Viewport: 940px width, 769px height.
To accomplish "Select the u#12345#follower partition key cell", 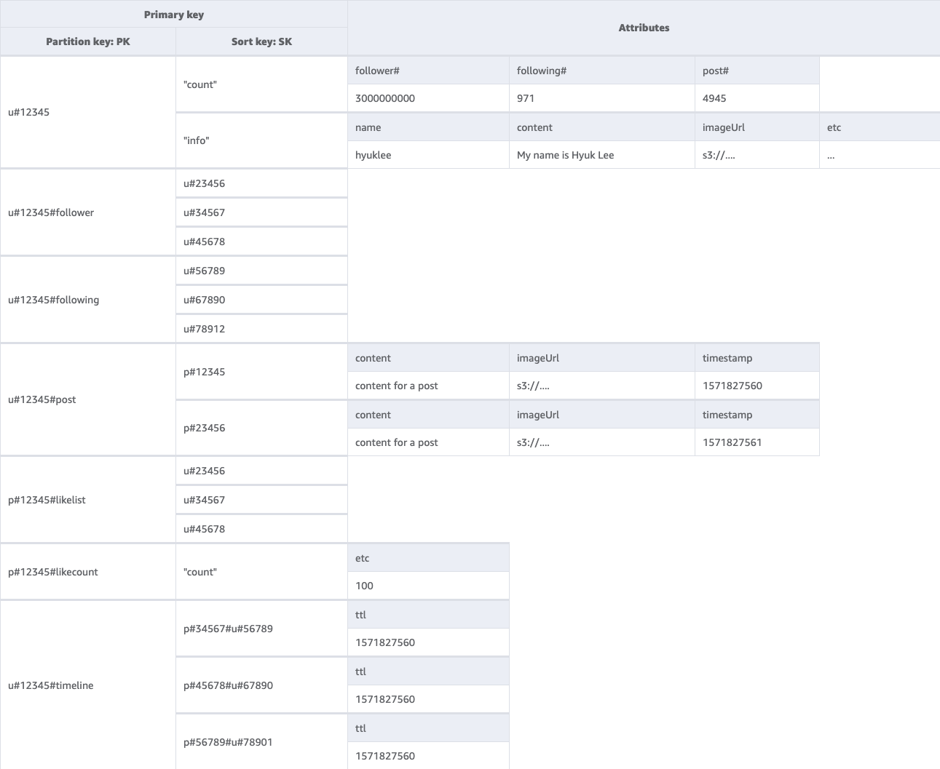I will pyautogui.click(x=50, y=212).
